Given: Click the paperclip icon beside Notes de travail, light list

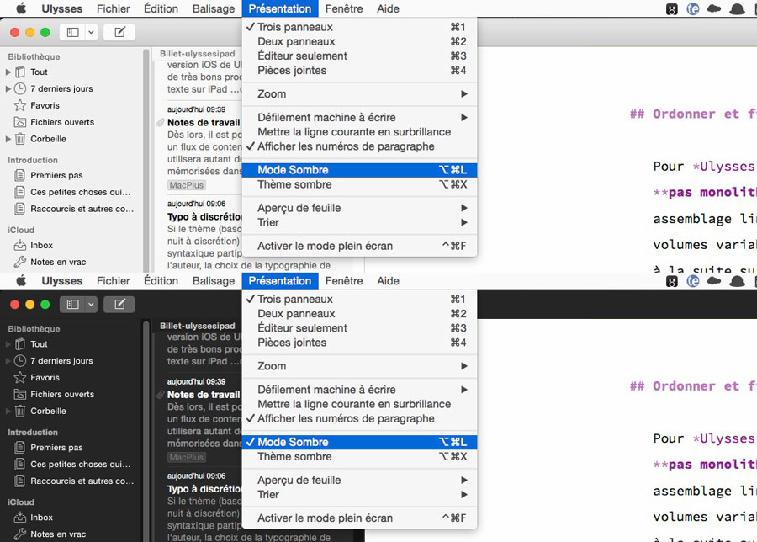Looking at the screenshot, I should (161, 123).
